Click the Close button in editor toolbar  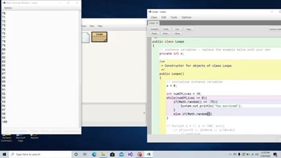(177, 33)
